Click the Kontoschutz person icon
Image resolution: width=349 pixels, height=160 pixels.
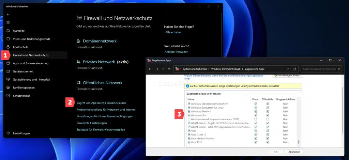(x=8, y=47)
